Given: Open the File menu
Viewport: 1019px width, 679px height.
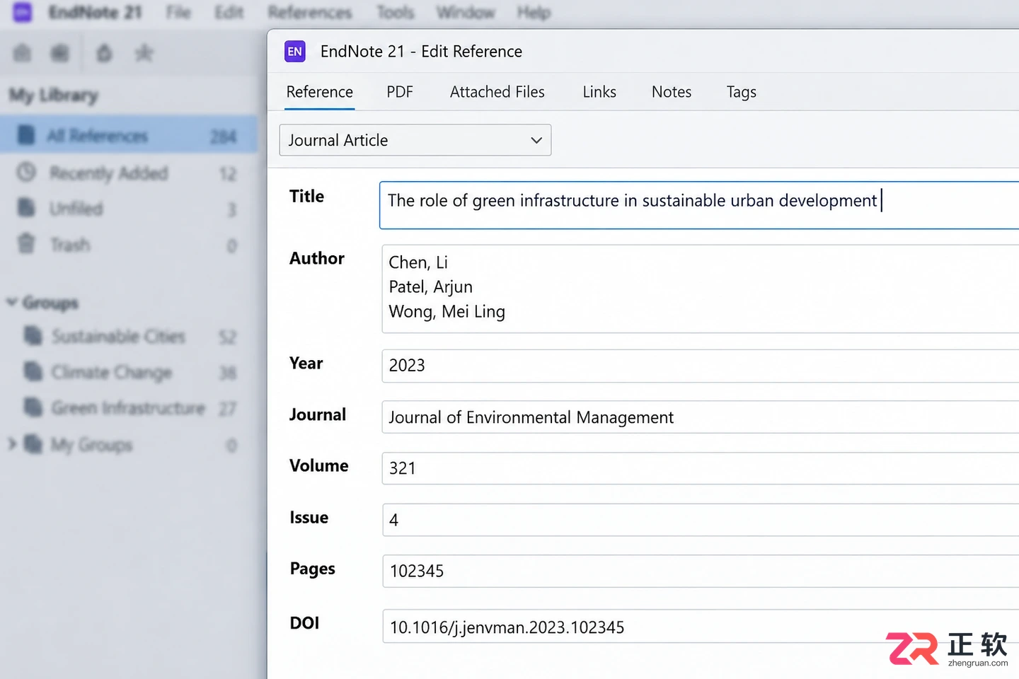Looking at the screenshot, I should (178, 12).
